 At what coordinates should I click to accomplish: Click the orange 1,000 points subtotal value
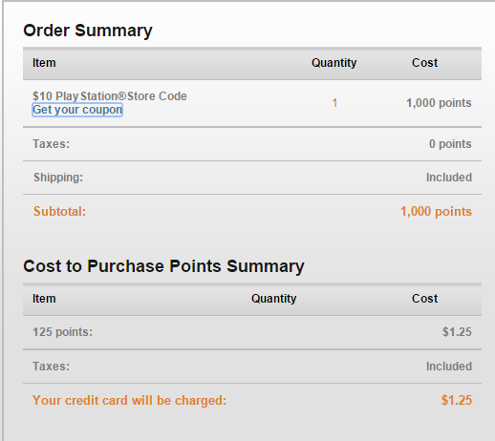[436, 211]
